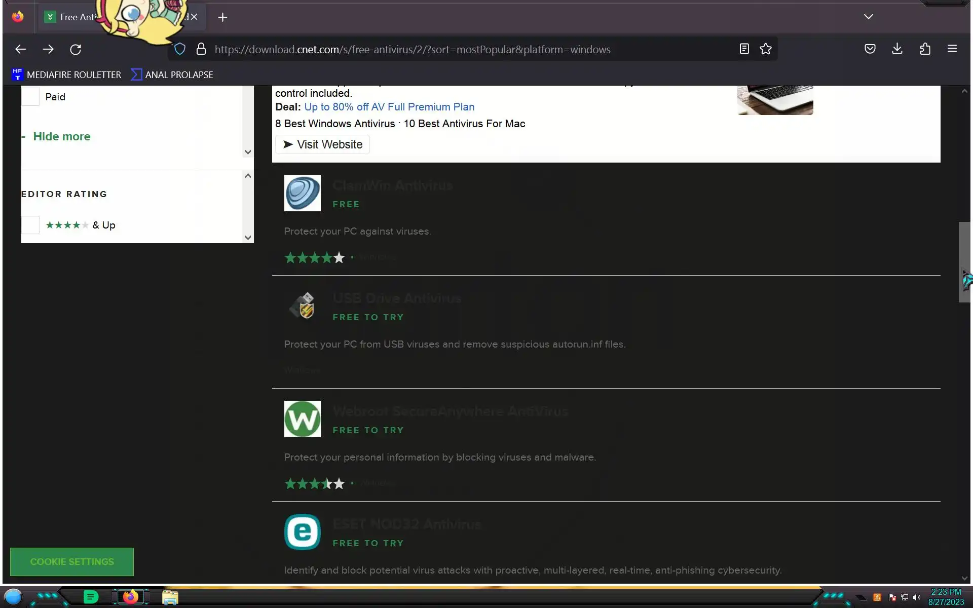Open the ESET NOD32 app icon
Viewport: 973px width, 608px height.
[302, 532]
